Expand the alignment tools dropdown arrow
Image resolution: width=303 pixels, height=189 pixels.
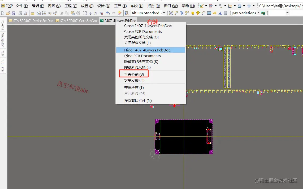216,6
